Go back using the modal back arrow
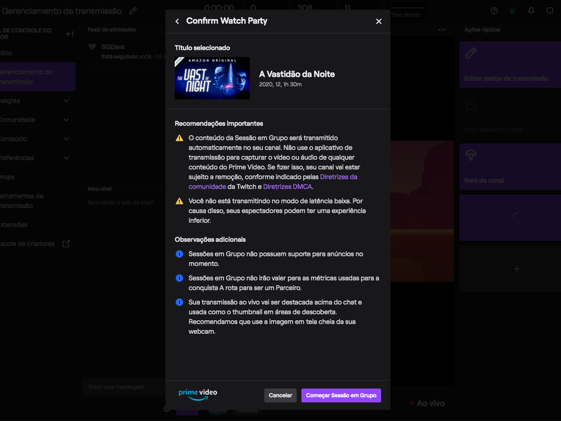This screenshot has width=561, height=421. (x=177, y=21)
